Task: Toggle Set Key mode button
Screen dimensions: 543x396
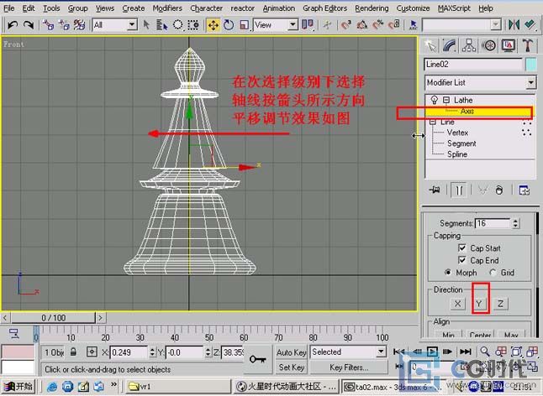Action: (291, 367)
